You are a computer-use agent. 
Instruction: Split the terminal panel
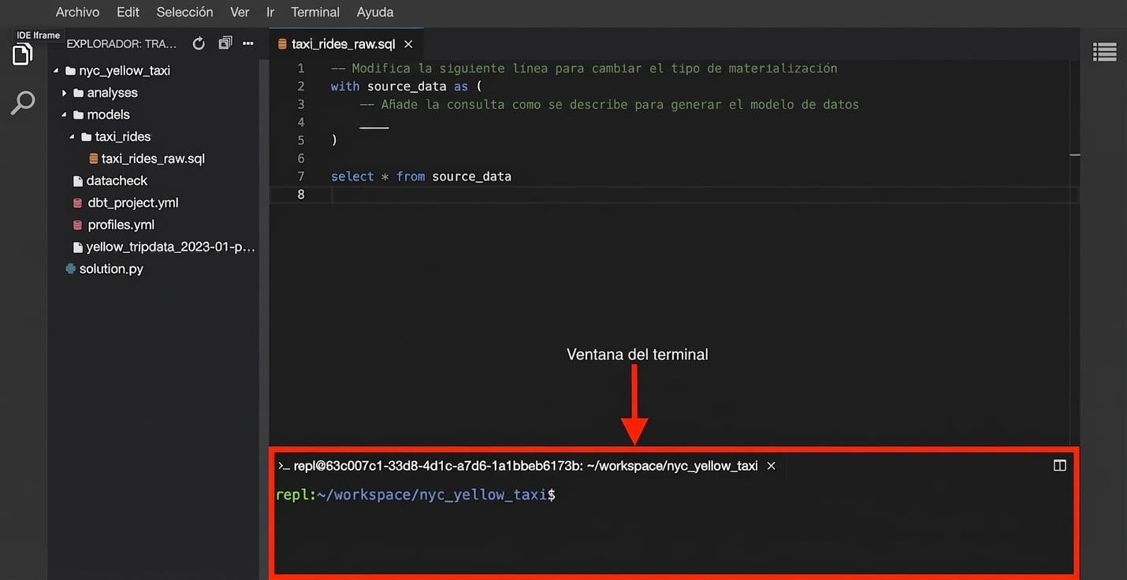[1060, 466]
